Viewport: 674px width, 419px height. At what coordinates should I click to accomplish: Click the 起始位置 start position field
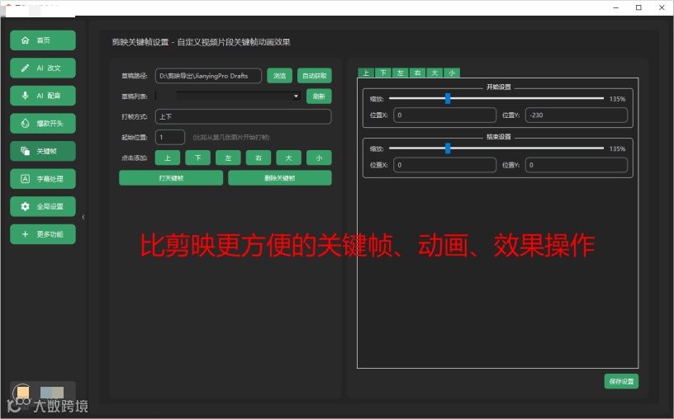click(x=170, y=138)
